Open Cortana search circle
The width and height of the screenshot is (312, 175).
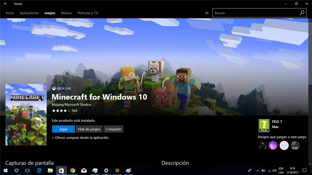click(16, 171)
